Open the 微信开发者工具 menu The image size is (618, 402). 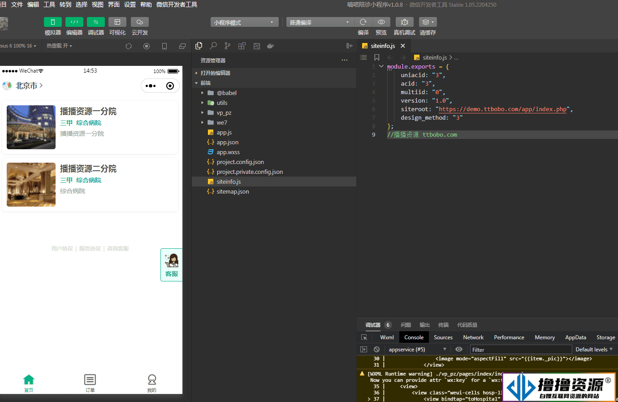tap(177, 4)
